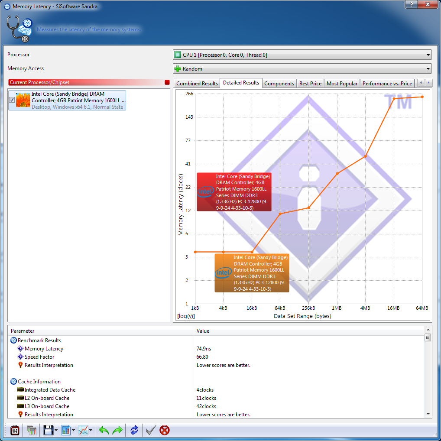Click the bar chart view icon
The height and width of the screenshot is (441, 441).
pyautogui.click(x=66, y=430)
